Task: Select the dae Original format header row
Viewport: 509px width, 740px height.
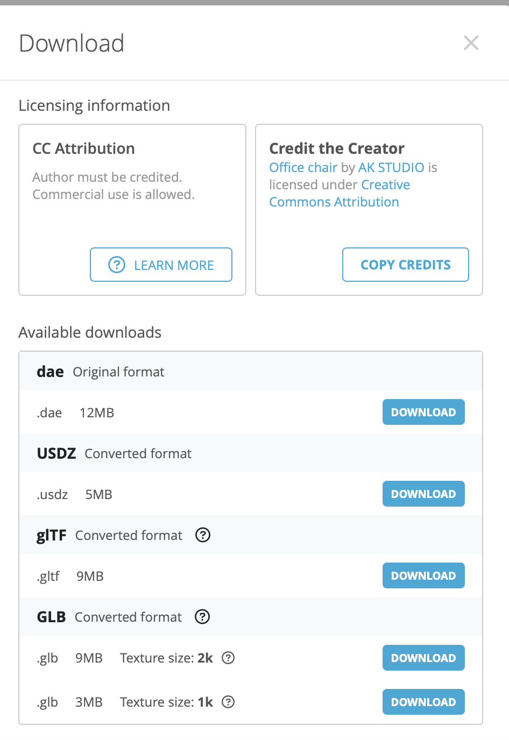Action: click(x=251, y=372)
